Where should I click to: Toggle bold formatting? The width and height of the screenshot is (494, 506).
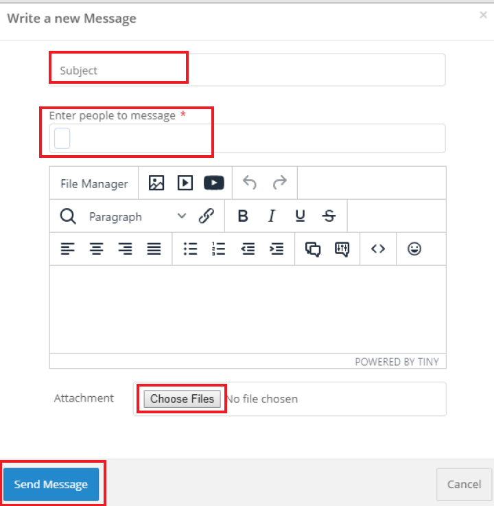[x=243, y=216]
